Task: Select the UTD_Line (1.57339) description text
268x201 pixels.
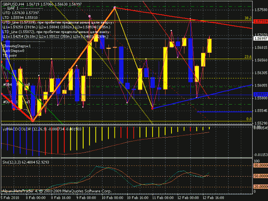Action: pos(58,22)
